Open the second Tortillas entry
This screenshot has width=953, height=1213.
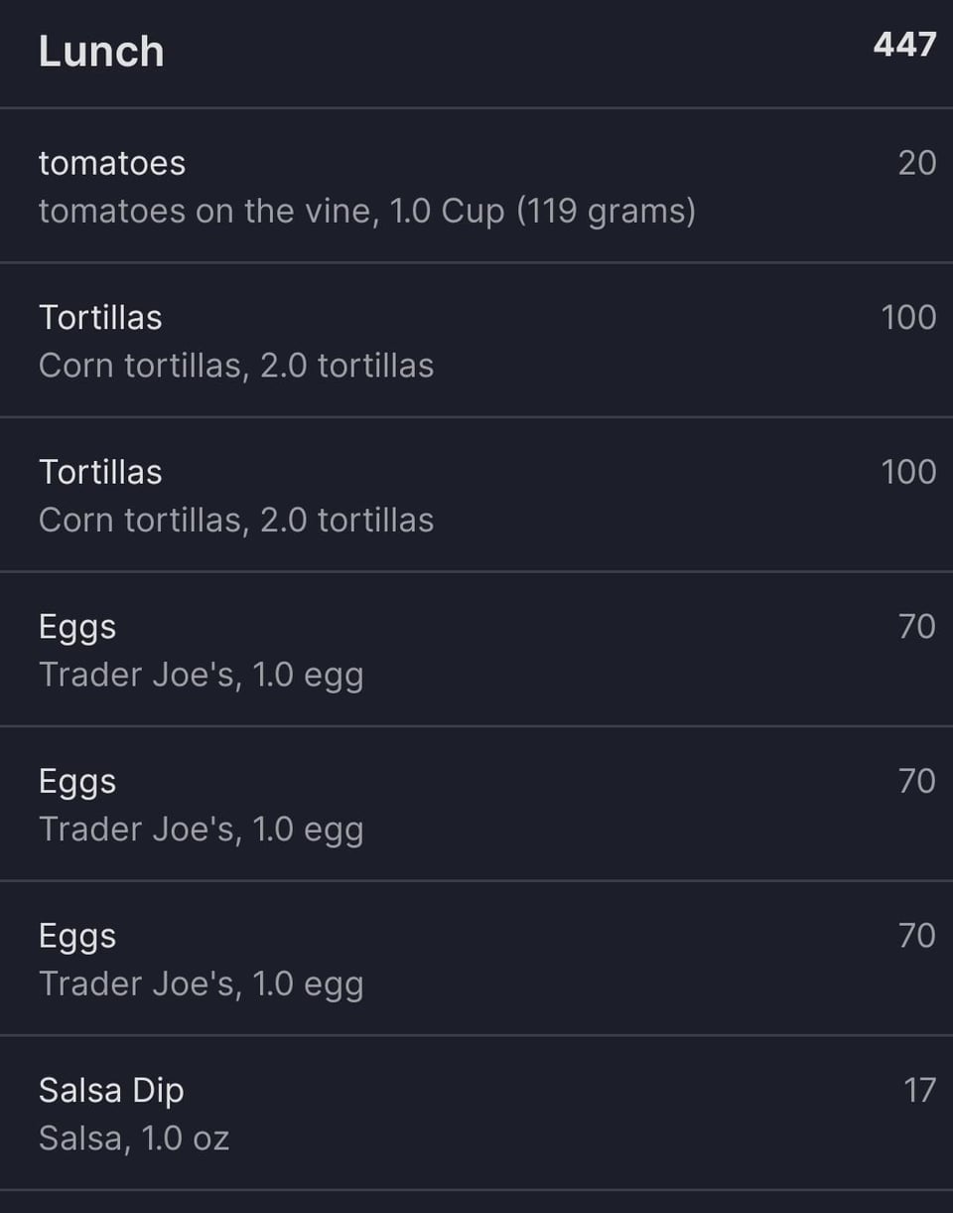pyautogui.click(x=476, y=496)
